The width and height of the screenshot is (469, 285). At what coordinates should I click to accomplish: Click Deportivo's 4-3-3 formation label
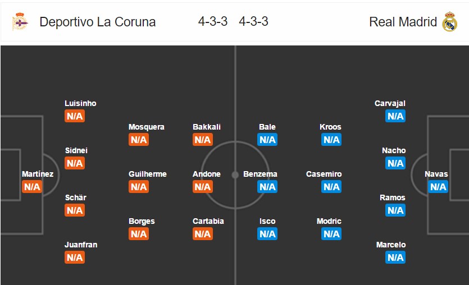click(x=213, y=21)
